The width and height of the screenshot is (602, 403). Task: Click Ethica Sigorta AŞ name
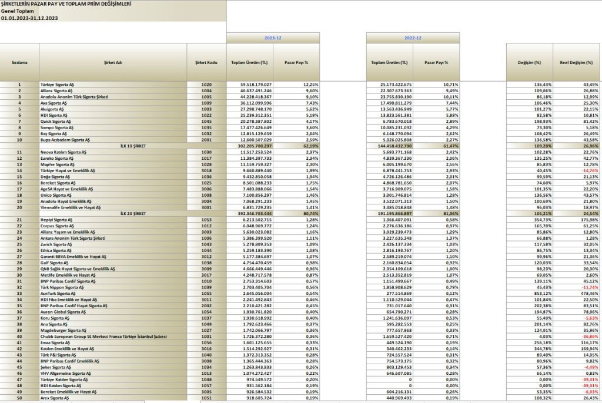(x=56, y=251)
